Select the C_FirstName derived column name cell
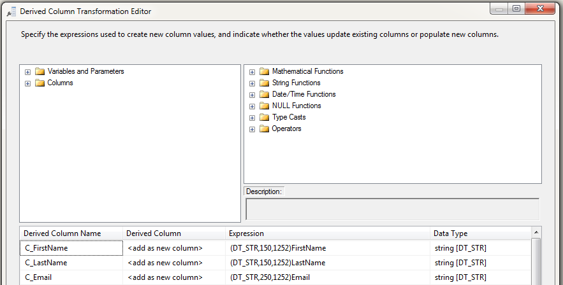Image resolution: width=563 pixels, height=285 pixels. (71, 248)
